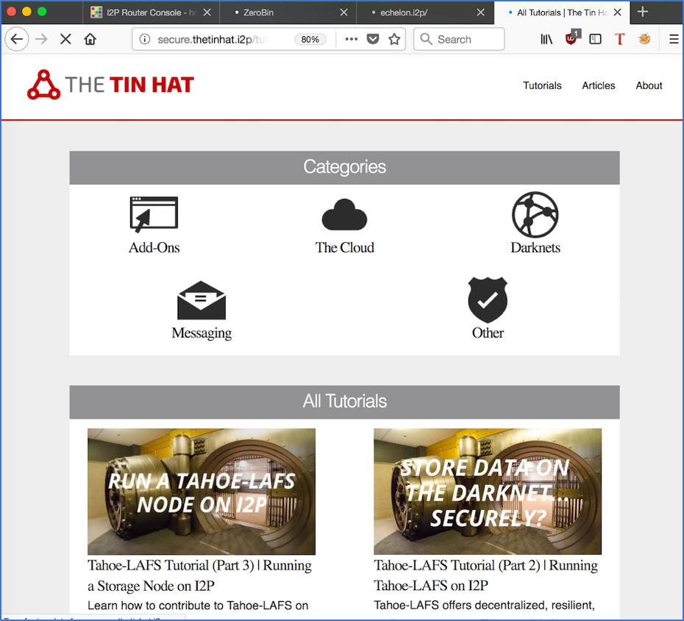The image size is (684, 621).
Task: Open the Library bookmarks icon
Action: 546,39
